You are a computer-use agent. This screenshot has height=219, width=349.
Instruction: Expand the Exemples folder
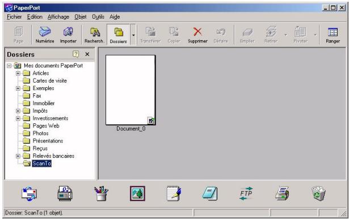tap(18, 88)
